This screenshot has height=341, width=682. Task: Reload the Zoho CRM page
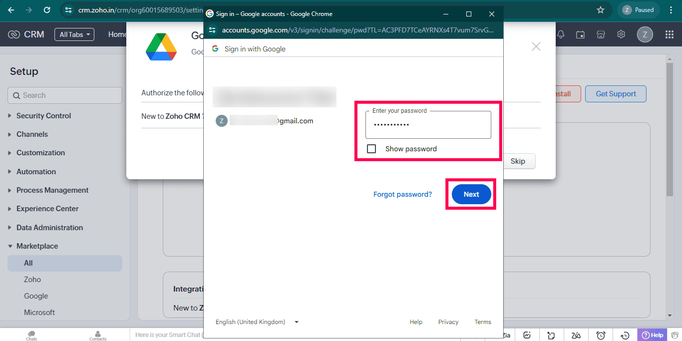click(x=47, y=10)
